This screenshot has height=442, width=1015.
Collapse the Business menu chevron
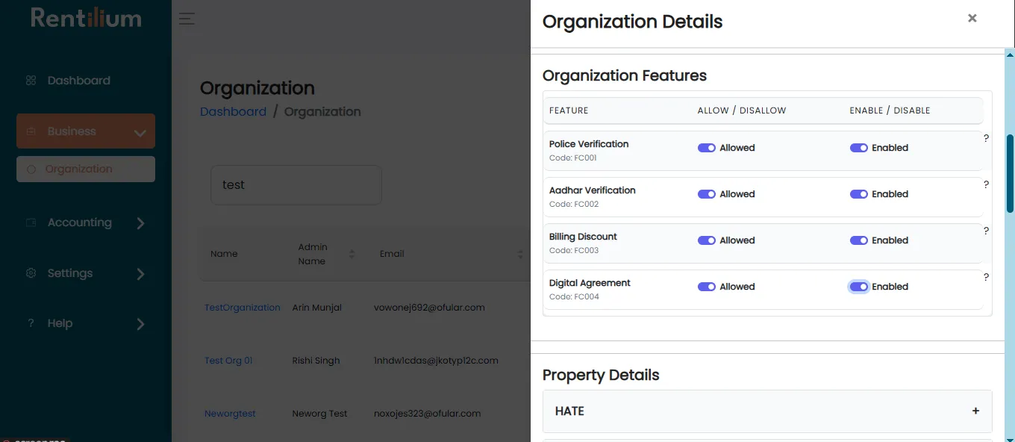[140, 133]
